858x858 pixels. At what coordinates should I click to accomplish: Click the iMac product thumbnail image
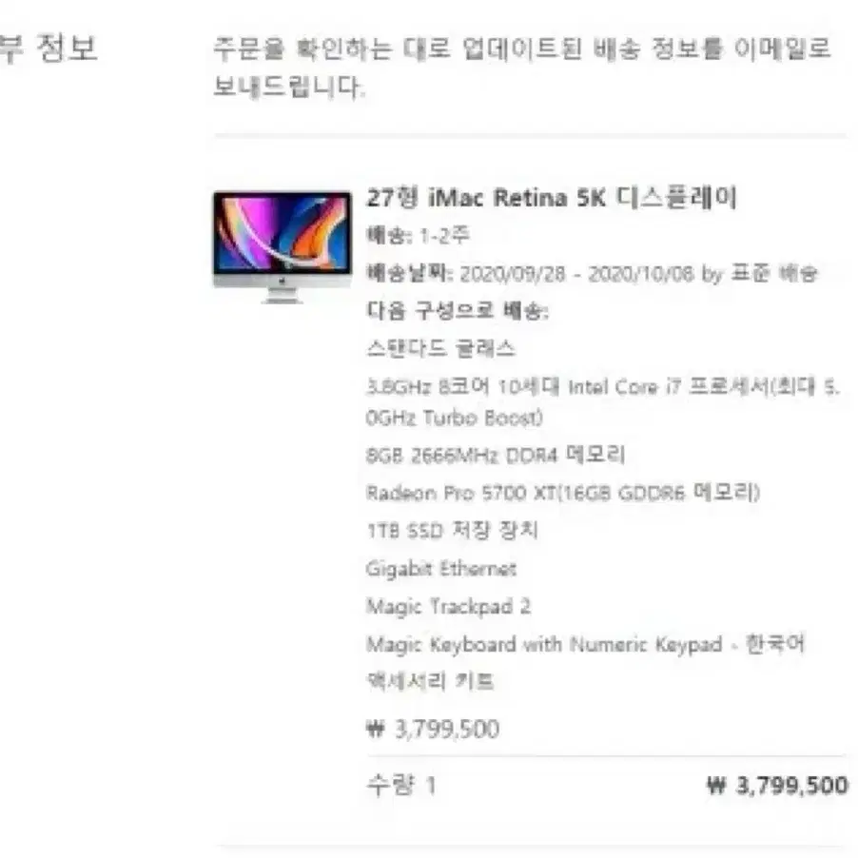[x=282, y=246]
